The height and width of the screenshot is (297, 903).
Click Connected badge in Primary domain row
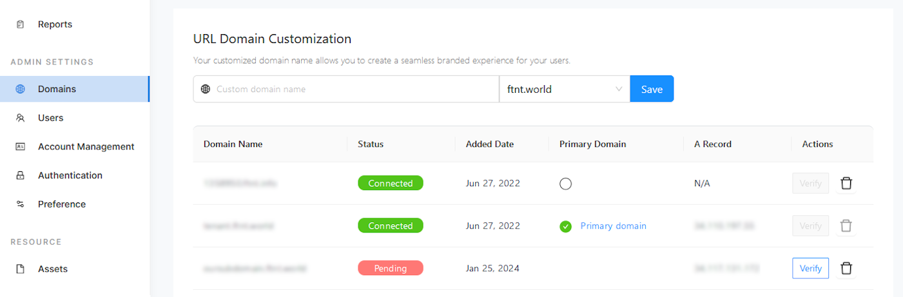391,226
